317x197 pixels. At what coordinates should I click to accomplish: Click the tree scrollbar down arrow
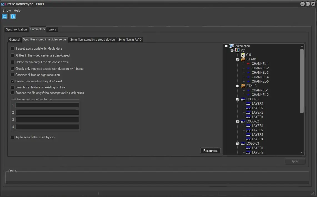pyautogui.click(x=302, y=152)
